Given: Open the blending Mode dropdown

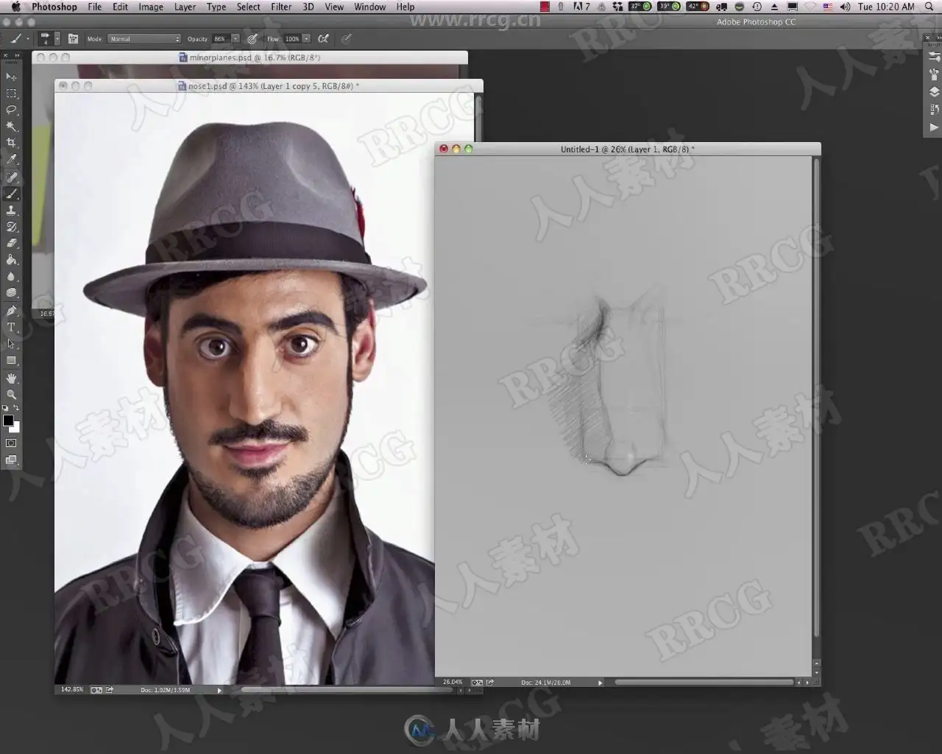Looking at the screenshot, I should click(144, 38).
